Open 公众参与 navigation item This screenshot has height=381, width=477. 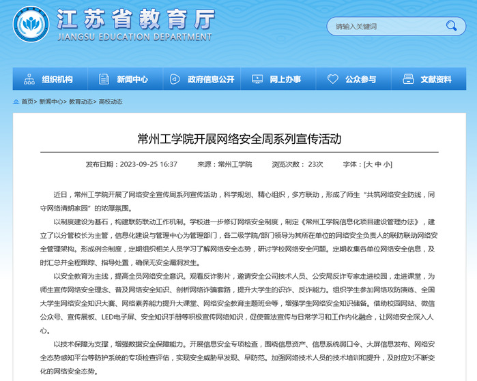click(360, 79)
